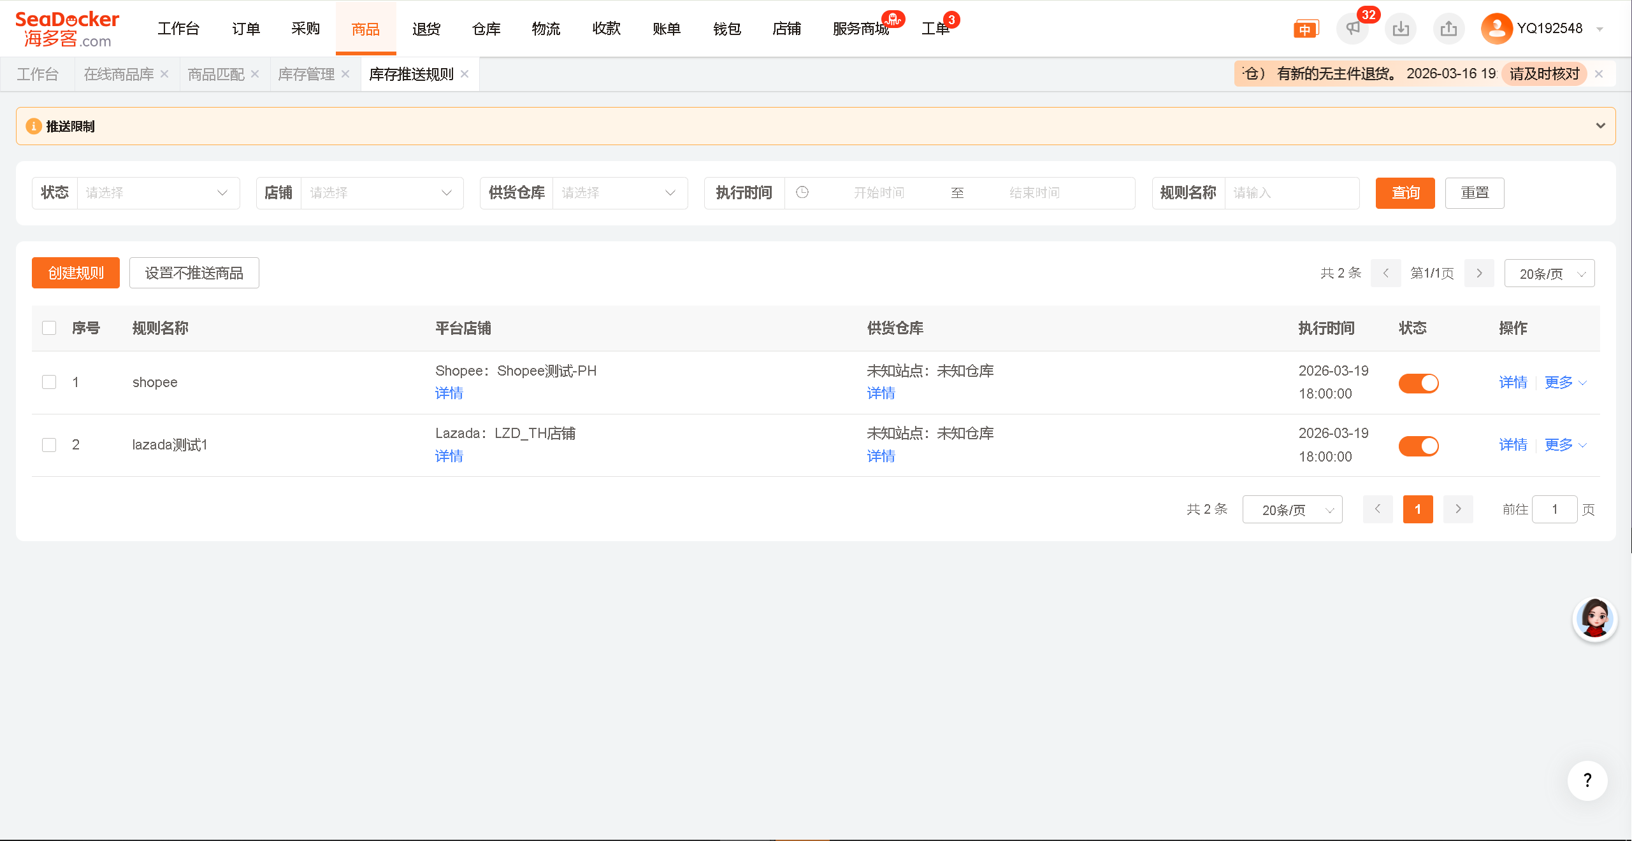Switch to the 商品匹配 tab

point(216,74)
